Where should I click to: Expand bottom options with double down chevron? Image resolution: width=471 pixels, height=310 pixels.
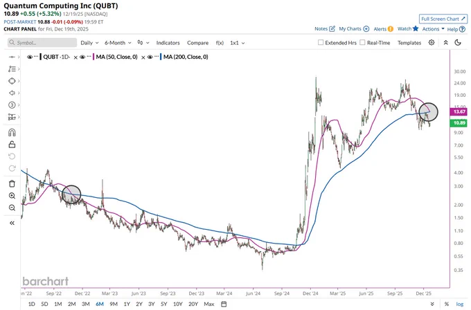point(432,304)
